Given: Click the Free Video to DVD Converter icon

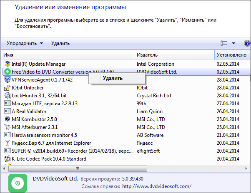Looking at the screenshot, I should (x=8, y=72).
